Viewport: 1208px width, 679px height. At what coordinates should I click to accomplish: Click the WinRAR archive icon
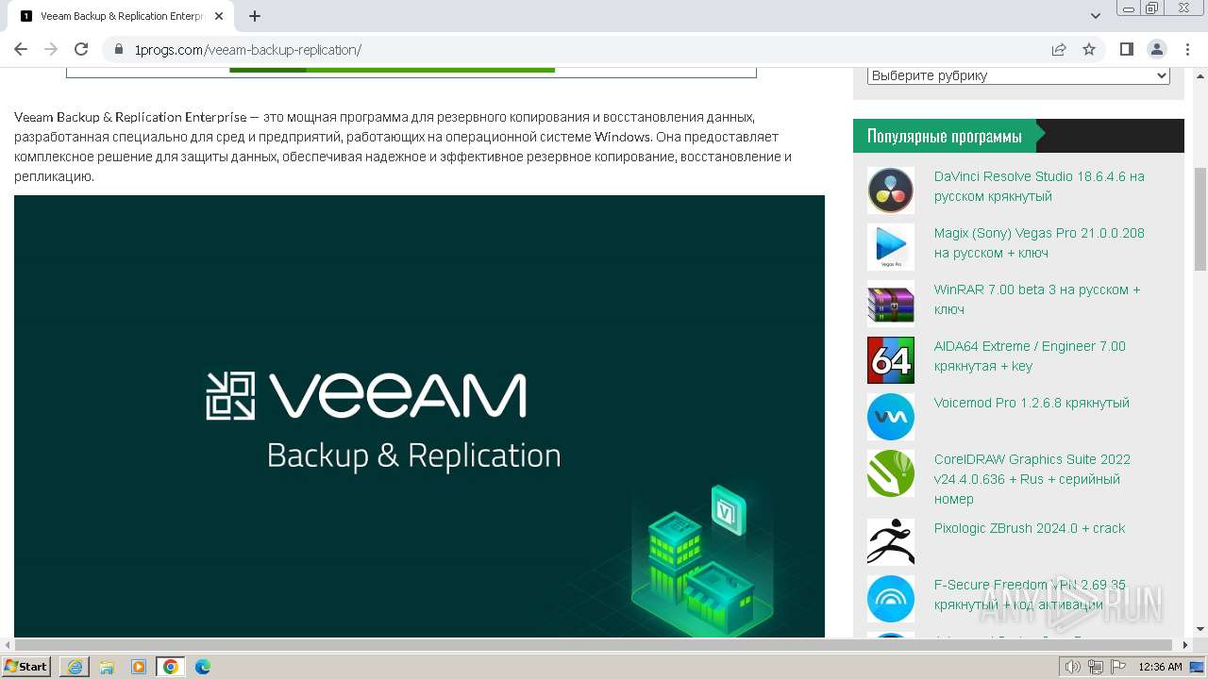point(891,304)
